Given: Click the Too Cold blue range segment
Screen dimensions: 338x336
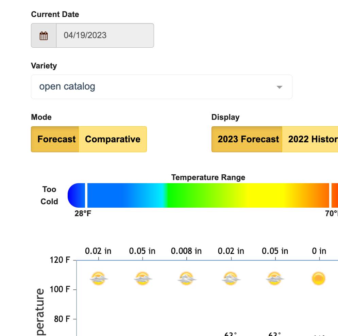Looking at the screenshot, I should tap(77, 195).
